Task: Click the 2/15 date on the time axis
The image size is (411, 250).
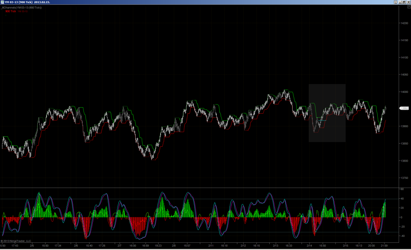Action: [x=346, y=246]
